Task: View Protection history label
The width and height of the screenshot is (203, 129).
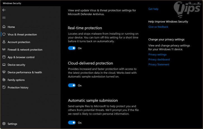Action: tap(18, 87)
